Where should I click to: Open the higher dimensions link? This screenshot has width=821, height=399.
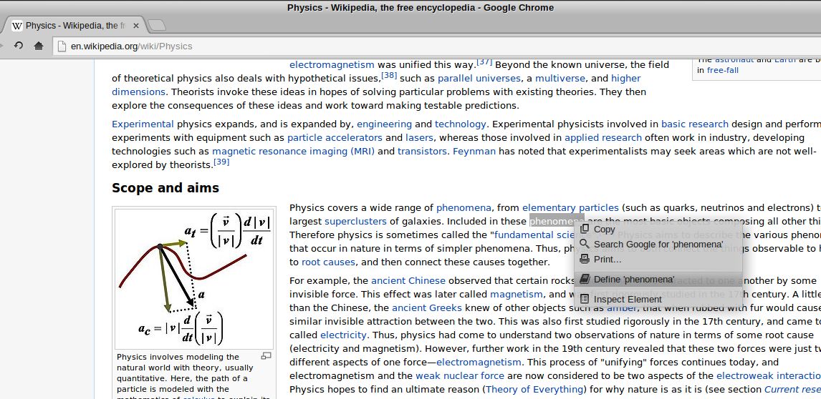pos(625,79)
